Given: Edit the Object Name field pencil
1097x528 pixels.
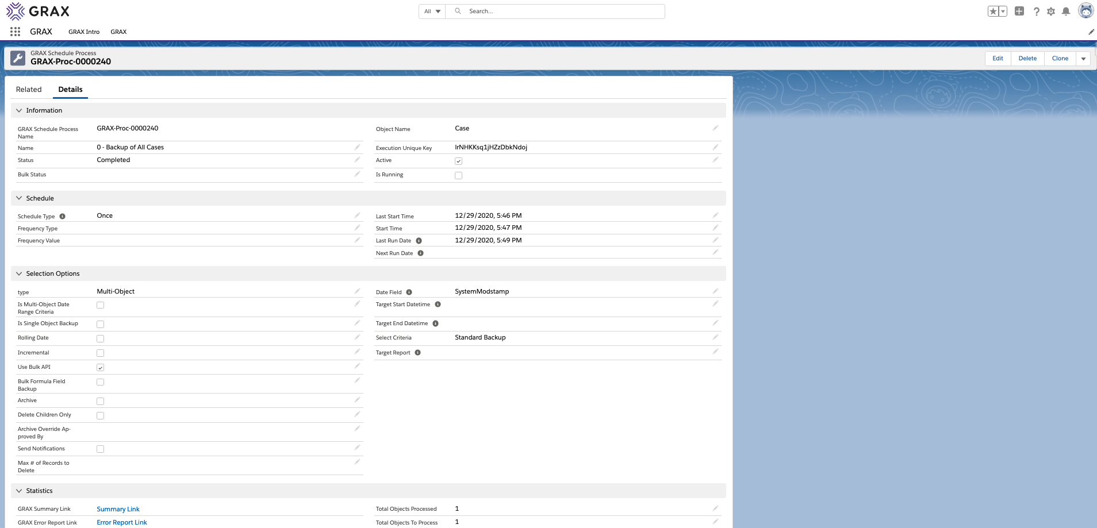Looking at the screenshot, I should coord(715,128).
